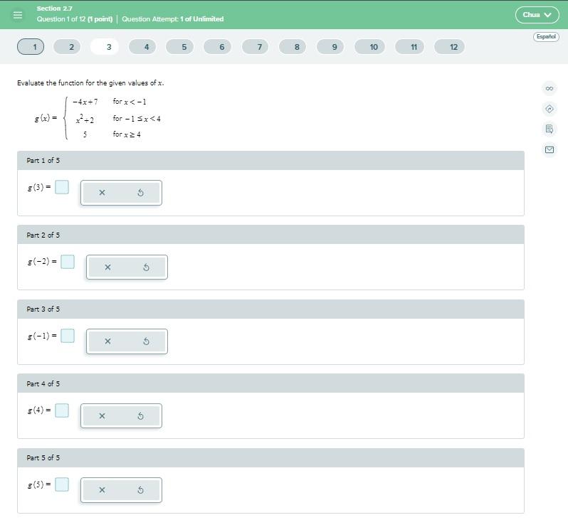Screen dimensions: 568x525
Task: Go to question 3
Action: coord(105,47)
